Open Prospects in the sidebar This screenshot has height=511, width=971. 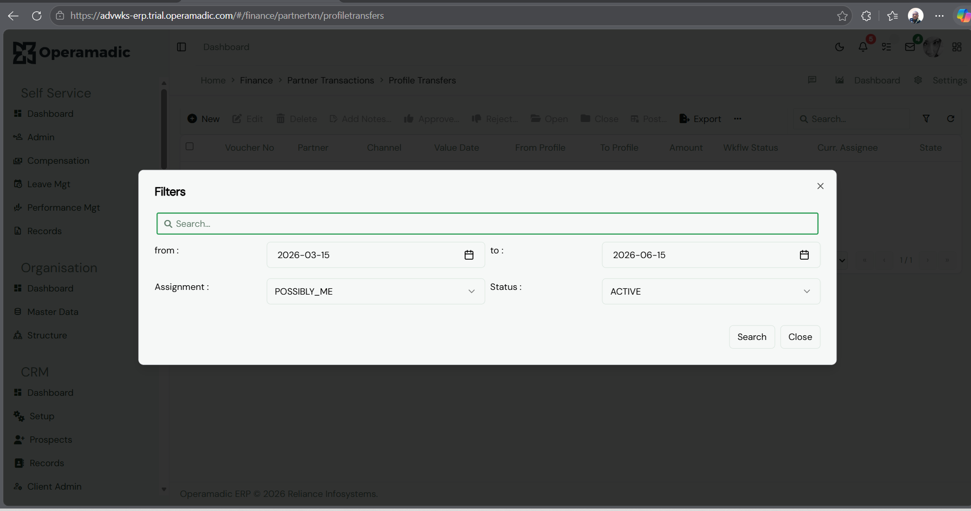(43, 440)
